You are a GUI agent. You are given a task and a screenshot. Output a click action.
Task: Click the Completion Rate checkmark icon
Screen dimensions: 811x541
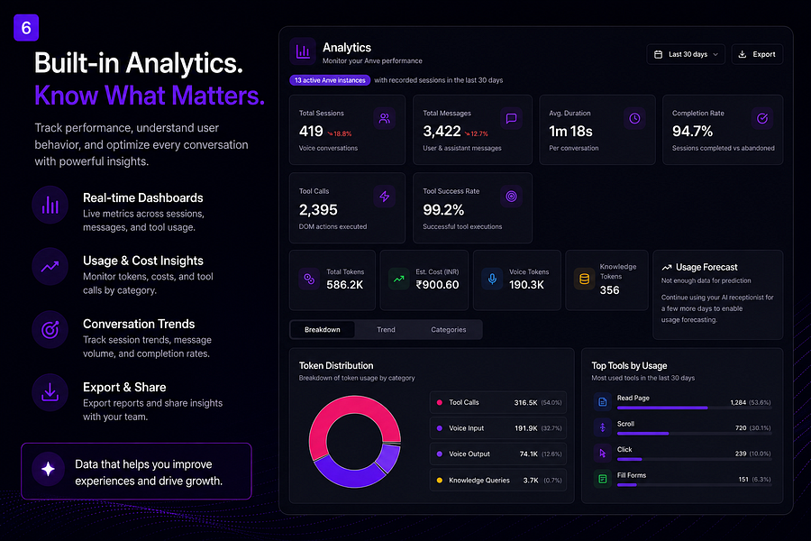(762, 118)
